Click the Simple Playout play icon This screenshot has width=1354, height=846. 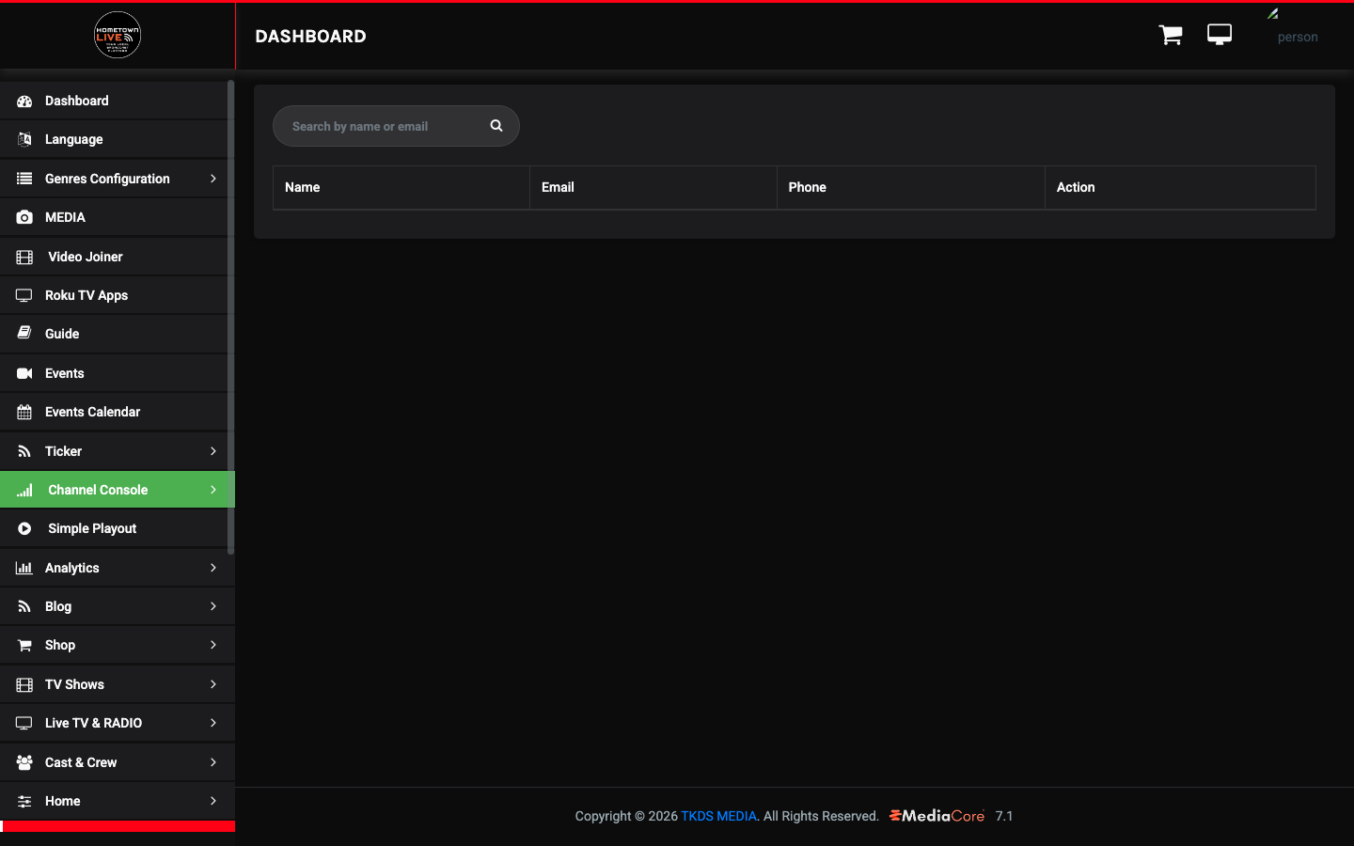point(24,528)
